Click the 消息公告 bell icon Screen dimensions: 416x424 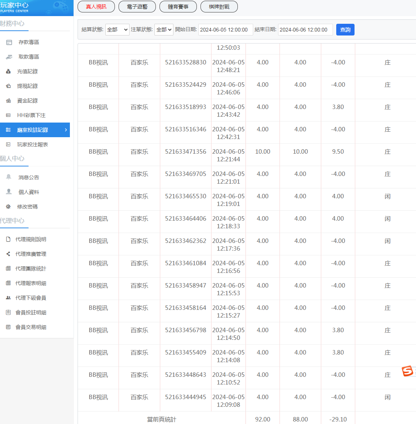[9, 177]
